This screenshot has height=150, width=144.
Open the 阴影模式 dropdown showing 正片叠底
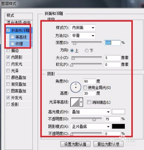point(90,126)
